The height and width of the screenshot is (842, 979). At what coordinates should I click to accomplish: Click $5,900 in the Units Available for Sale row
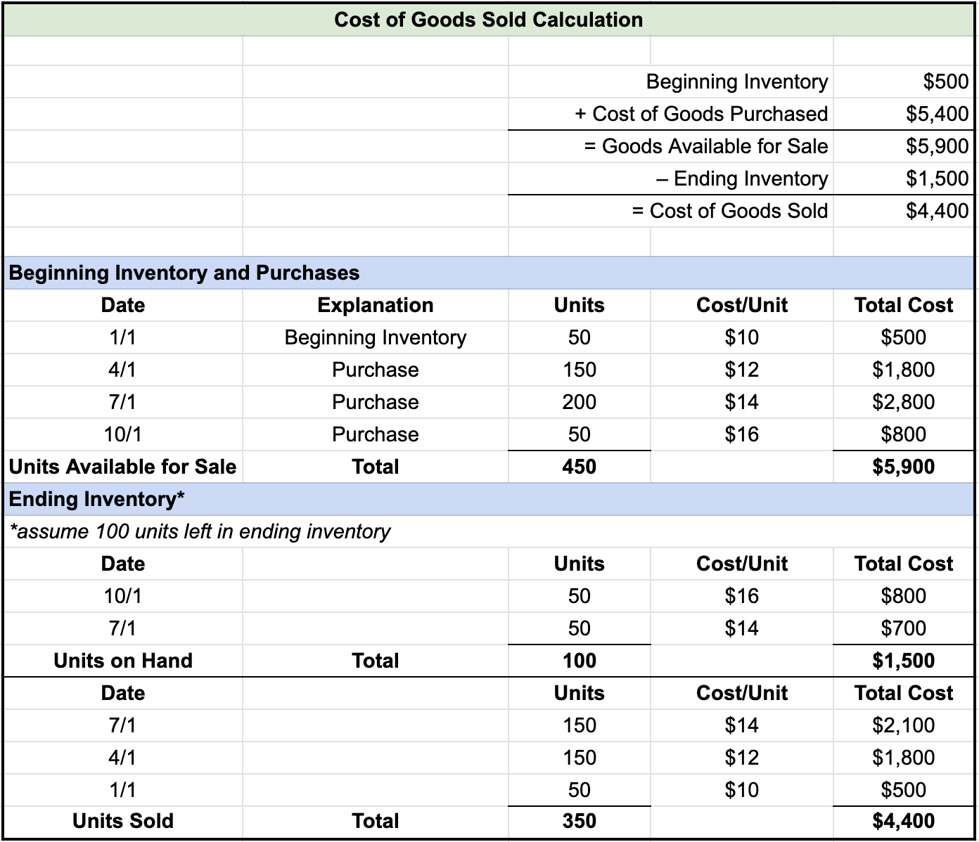pyautogui.click(x=904, y=467)
